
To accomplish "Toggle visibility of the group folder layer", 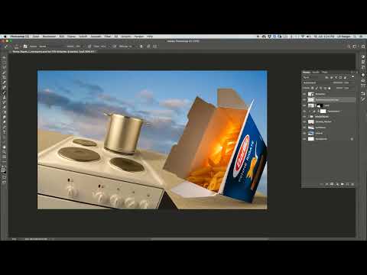I will tap(304, 117).
